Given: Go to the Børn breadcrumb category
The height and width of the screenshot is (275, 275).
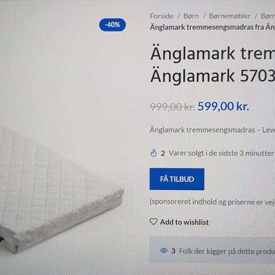Looking at the screenshot, I should point(191,16).
